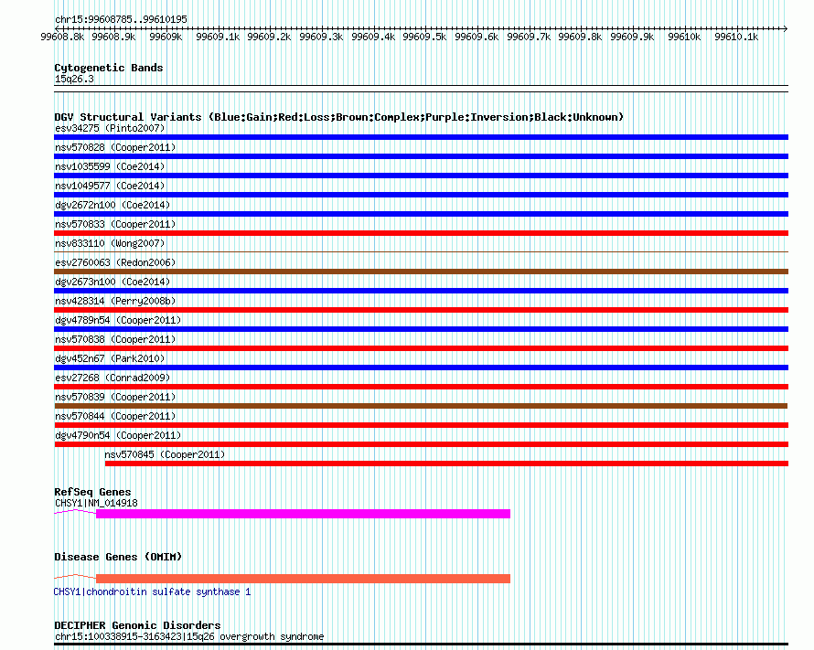Click the nsv570839 (Cooper2011) label

115,397
